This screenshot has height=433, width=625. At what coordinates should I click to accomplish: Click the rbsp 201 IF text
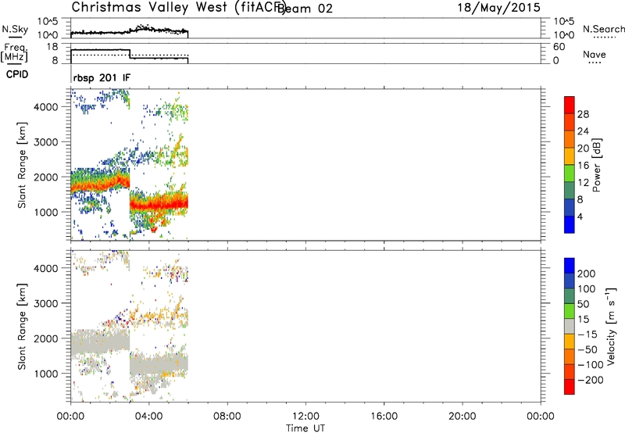(x=102, y=77)
